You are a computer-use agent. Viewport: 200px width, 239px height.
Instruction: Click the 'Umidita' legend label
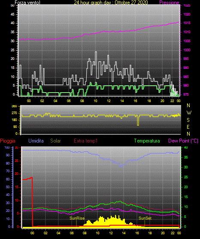pyautogui.click(x=36, y=141)
